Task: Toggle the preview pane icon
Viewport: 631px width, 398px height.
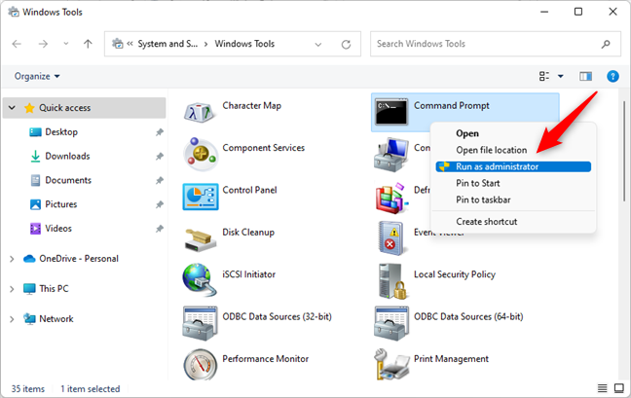Action: 585,76
